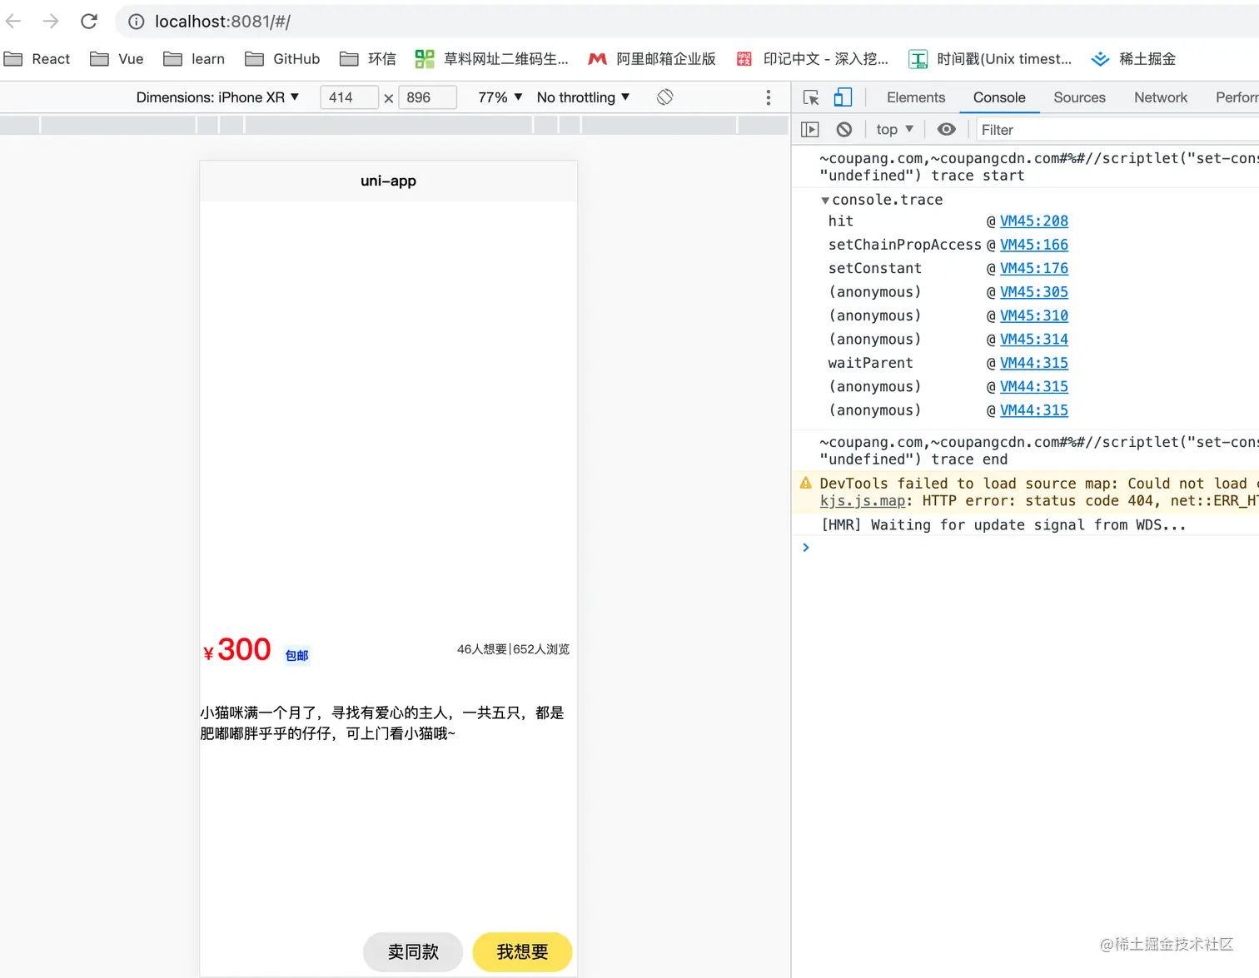
Task: Click the setChainPropAccess trace entry
Action: pyautogui.click(x=904, y=245)
